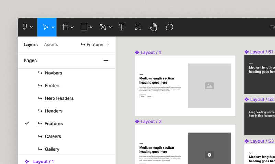Click the heading text in Layout / 2 frame
275x164 pixels.
pos(156,150)
